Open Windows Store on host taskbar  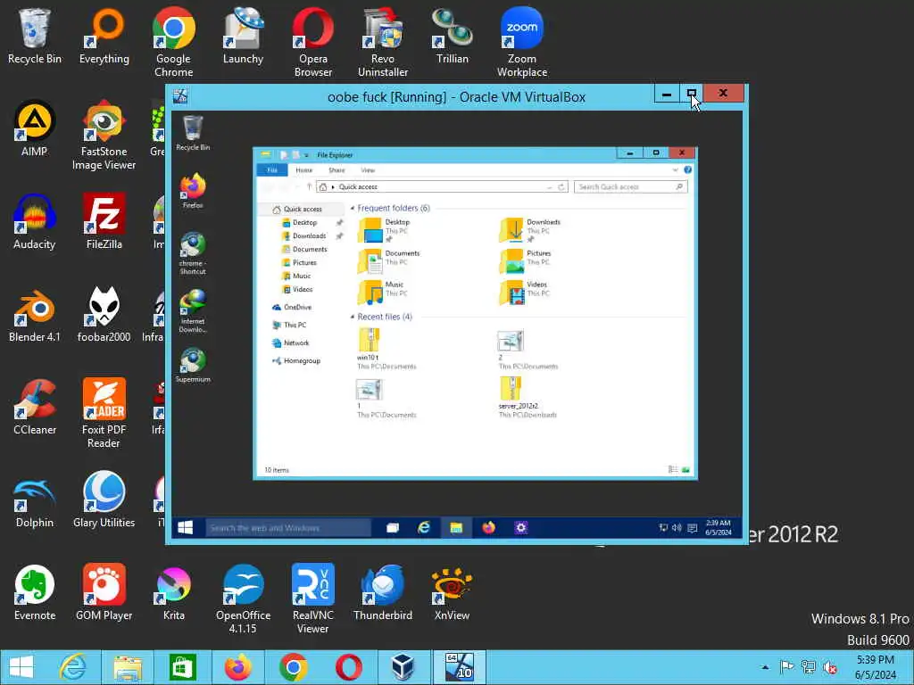click(182, 667)
